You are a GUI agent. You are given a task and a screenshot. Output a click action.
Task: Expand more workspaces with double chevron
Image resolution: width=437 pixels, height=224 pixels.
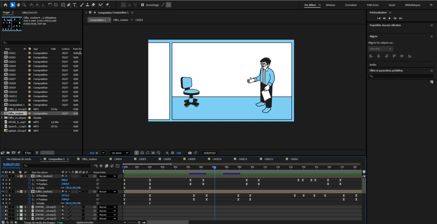pyautogui.click(x=431, y=5)
